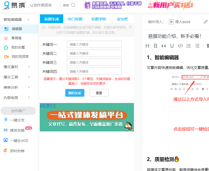Open 即时热榜 link
This screenshot has width=209, height=171.
click(x=17, y=151)
